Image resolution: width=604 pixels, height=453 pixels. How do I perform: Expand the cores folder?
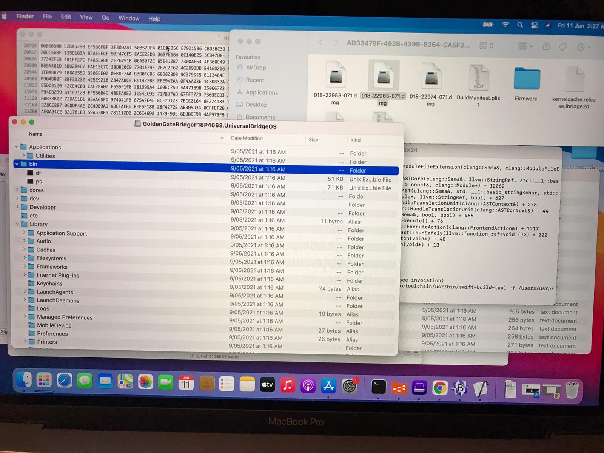point(17,190)
